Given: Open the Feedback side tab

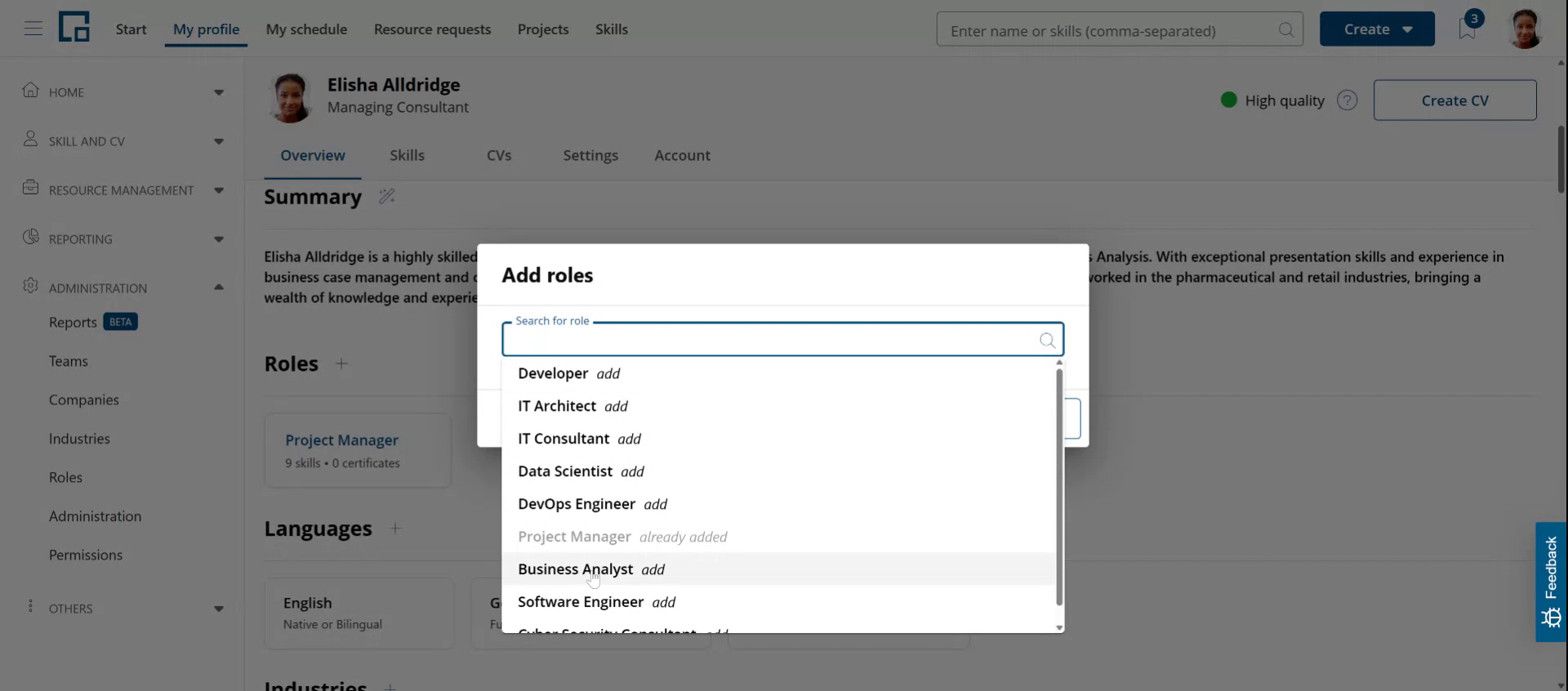Looking at the screenshot, I should (1551, 582).
